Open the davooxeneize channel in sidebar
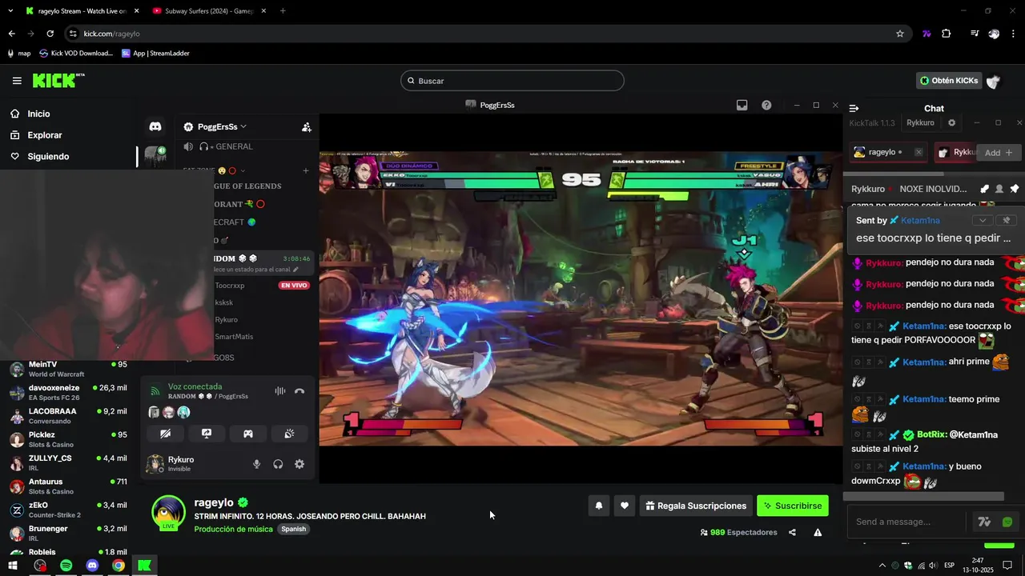This screenshot has width=1025, height=576. (67, 392)
